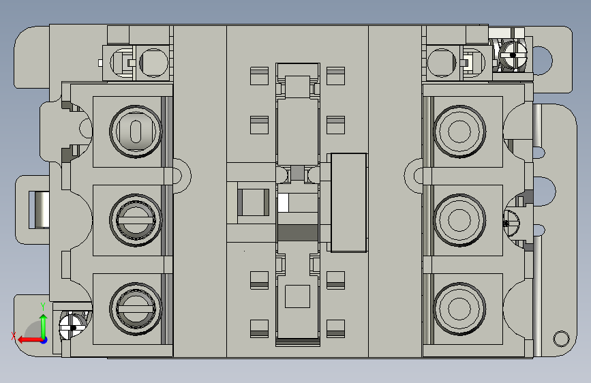Select the dark gray band at the model center
The height and width of the screenshot is (383, 591).
[x=298, y=232]
